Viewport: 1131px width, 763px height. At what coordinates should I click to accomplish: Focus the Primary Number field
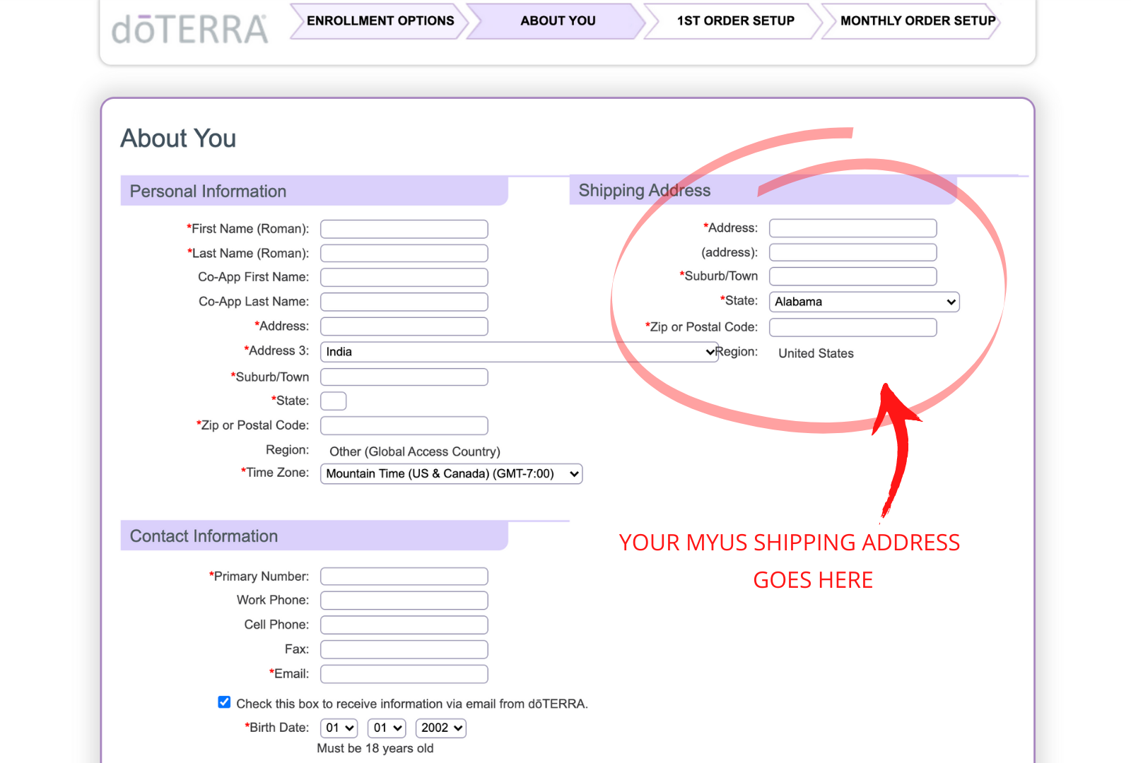click(404, 576)
